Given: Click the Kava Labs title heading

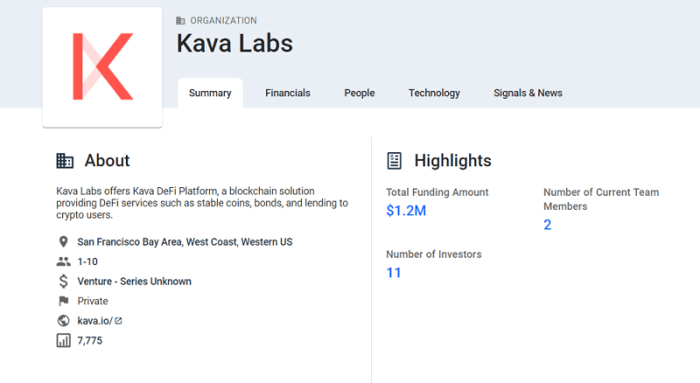Looking at the screenshot, I should pos(234,44).
